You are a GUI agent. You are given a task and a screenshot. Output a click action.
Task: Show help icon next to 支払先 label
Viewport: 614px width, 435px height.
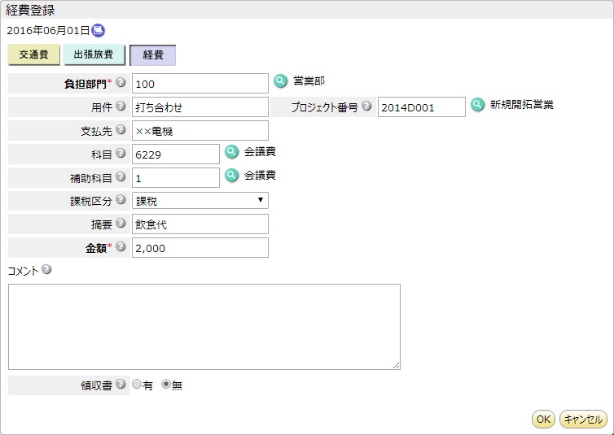(x=121, y=129)
